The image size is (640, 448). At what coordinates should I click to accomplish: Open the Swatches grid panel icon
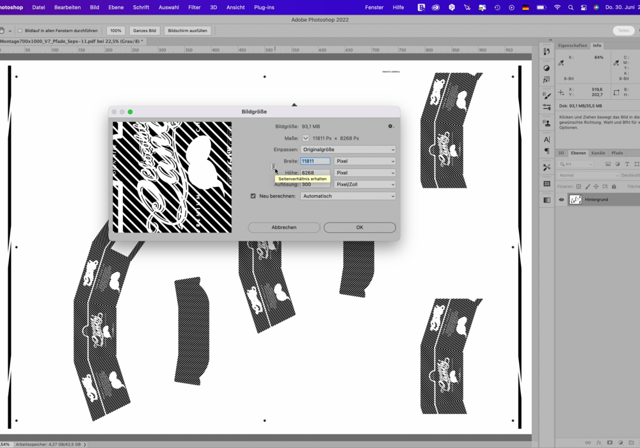click(547, 184)
